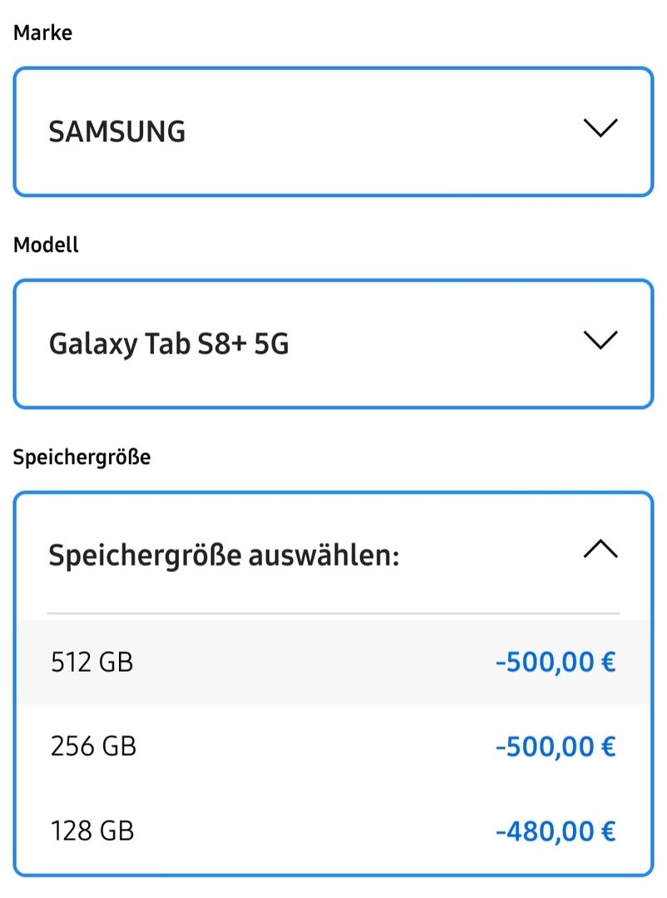Image resolution: width=667 pixels, height=898 pixels.
Task: Click the -500,00 € price next to 256 GB
Action: [555, 747]
